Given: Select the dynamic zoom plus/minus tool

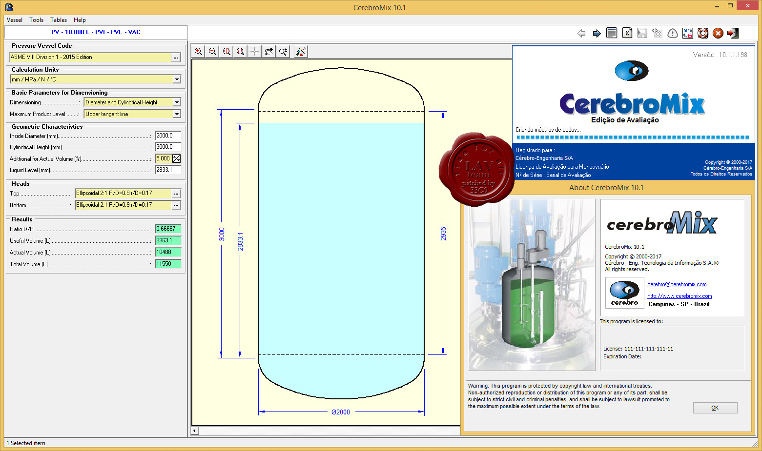Looking at the screenshot, I should pos(283,51).
